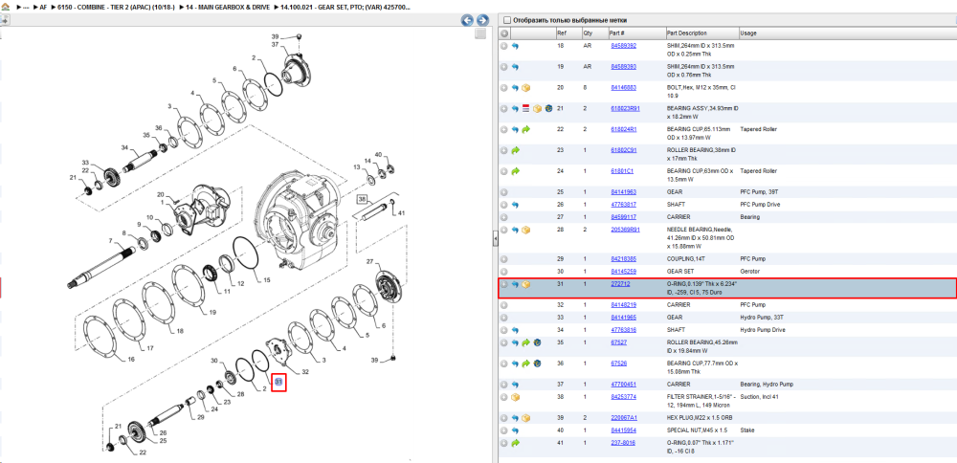Screen dimensions: 957x463
Task: Open blue arrow icon for Ref 34 shaft
Action: 515,330
